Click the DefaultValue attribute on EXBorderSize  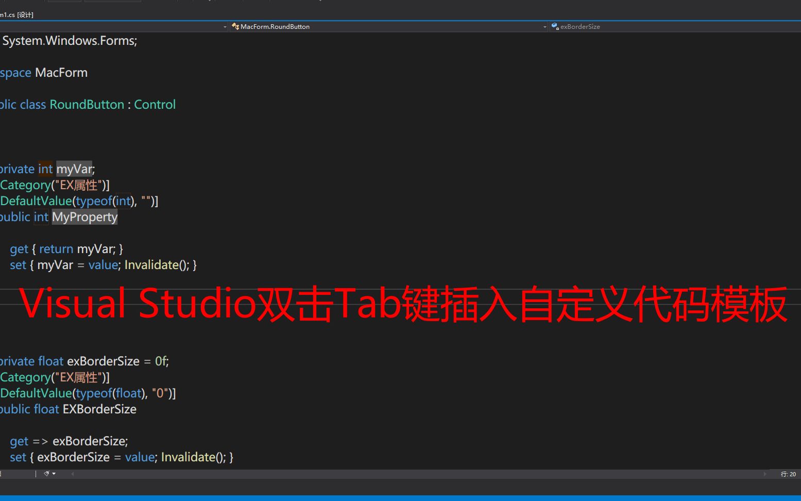pyautogui.click(x=35, y=393)
